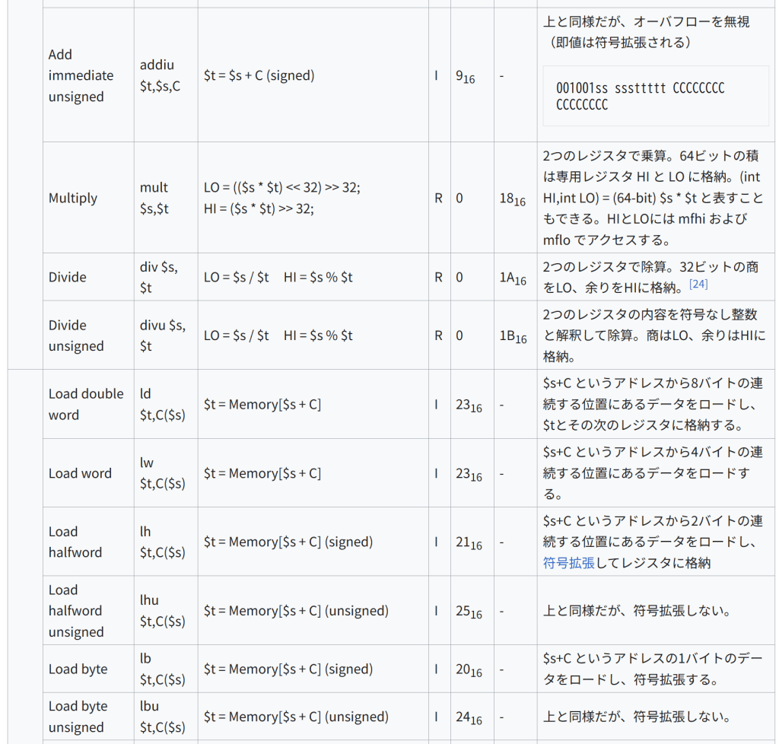This screenshot has width=779, height=744.
Task: Click funct value 18₁₆ in Multiply row
Action: [x=512, y=199]
